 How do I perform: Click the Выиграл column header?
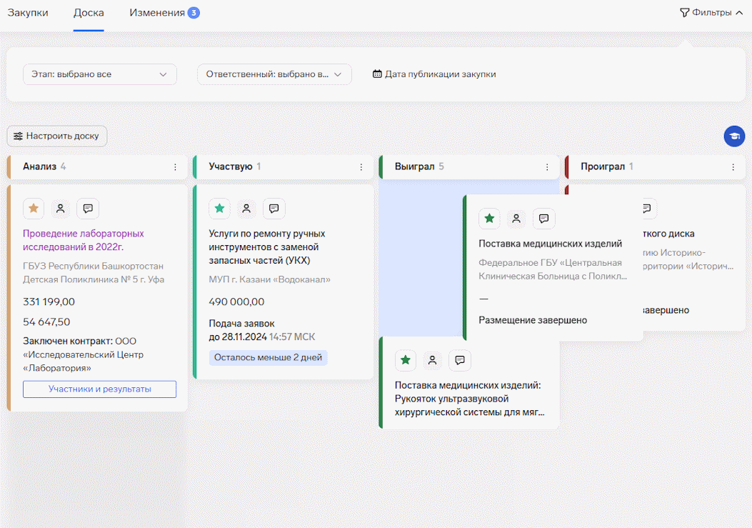469,167
